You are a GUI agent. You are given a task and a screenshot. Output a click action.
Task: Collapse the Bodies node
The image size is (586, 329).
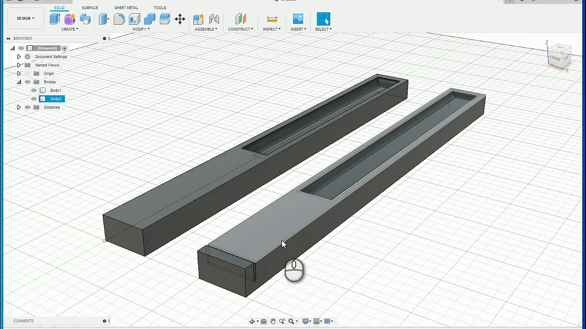coord(19,82)
